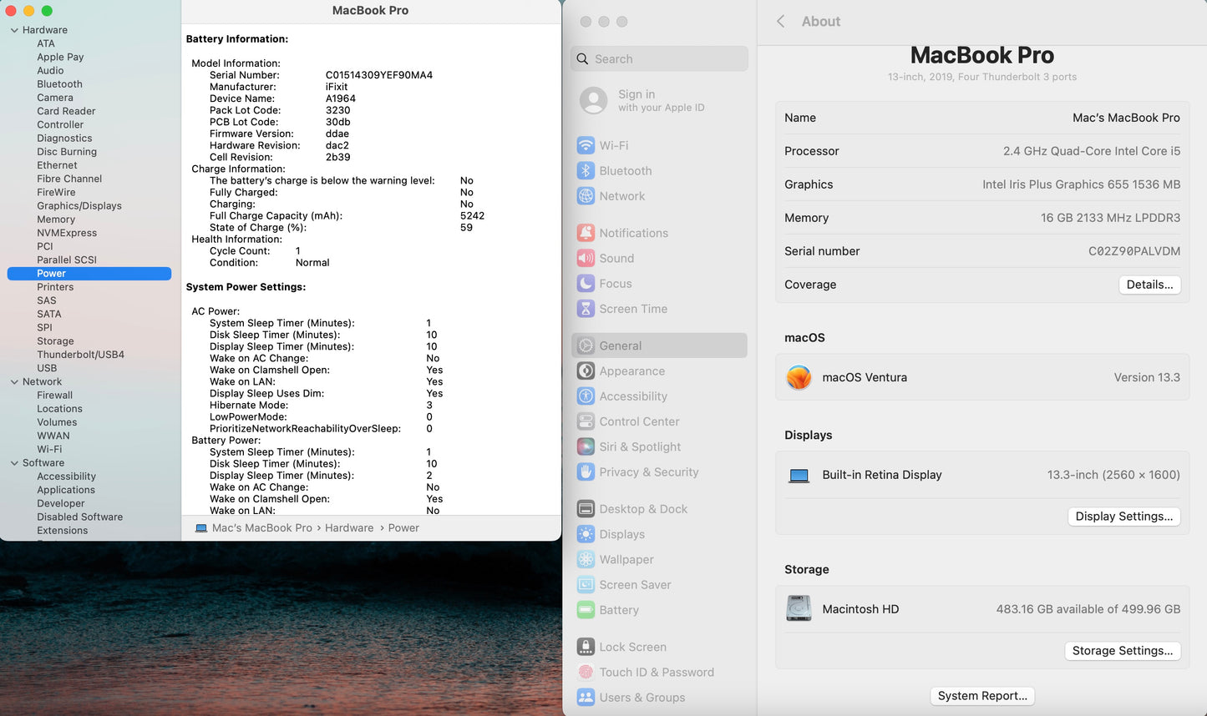Collapse the Network tree section

(14, 382)
